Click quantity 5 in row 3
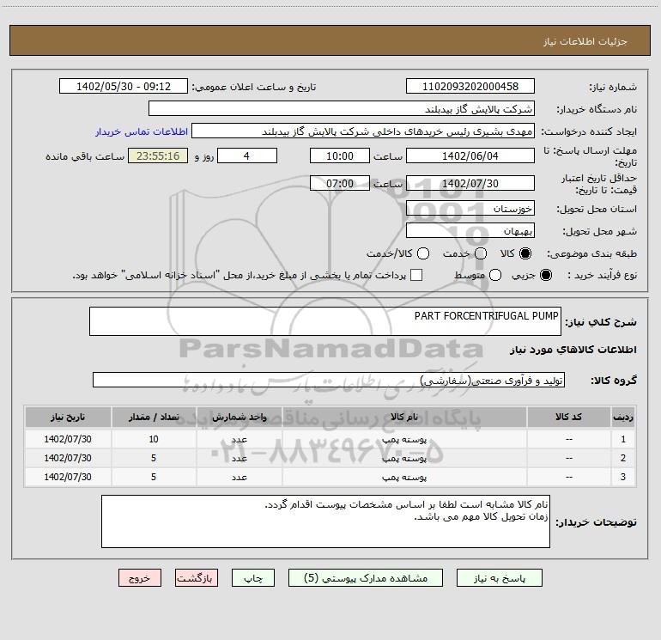The width and height of the screenshot is (661, 640). point(154,477)
